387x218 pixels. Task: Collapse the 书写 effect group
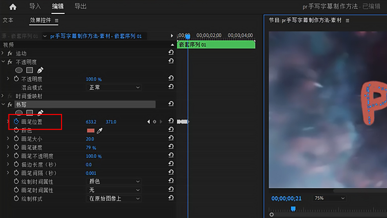click(x=3, y=105)
